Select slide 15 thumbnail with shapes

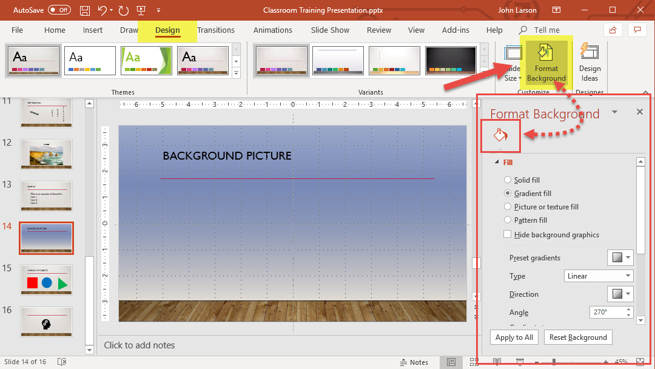(x=46, y=281)
